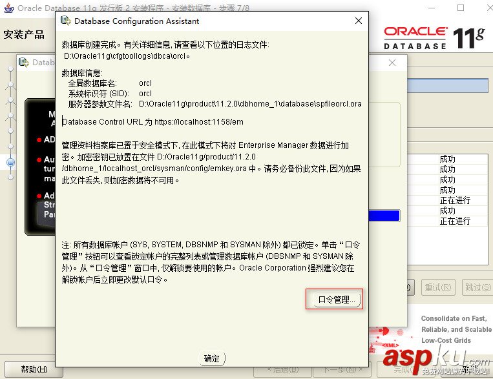
Task: Click the 重试(R) retry button
Action: (x=438, y=287)
